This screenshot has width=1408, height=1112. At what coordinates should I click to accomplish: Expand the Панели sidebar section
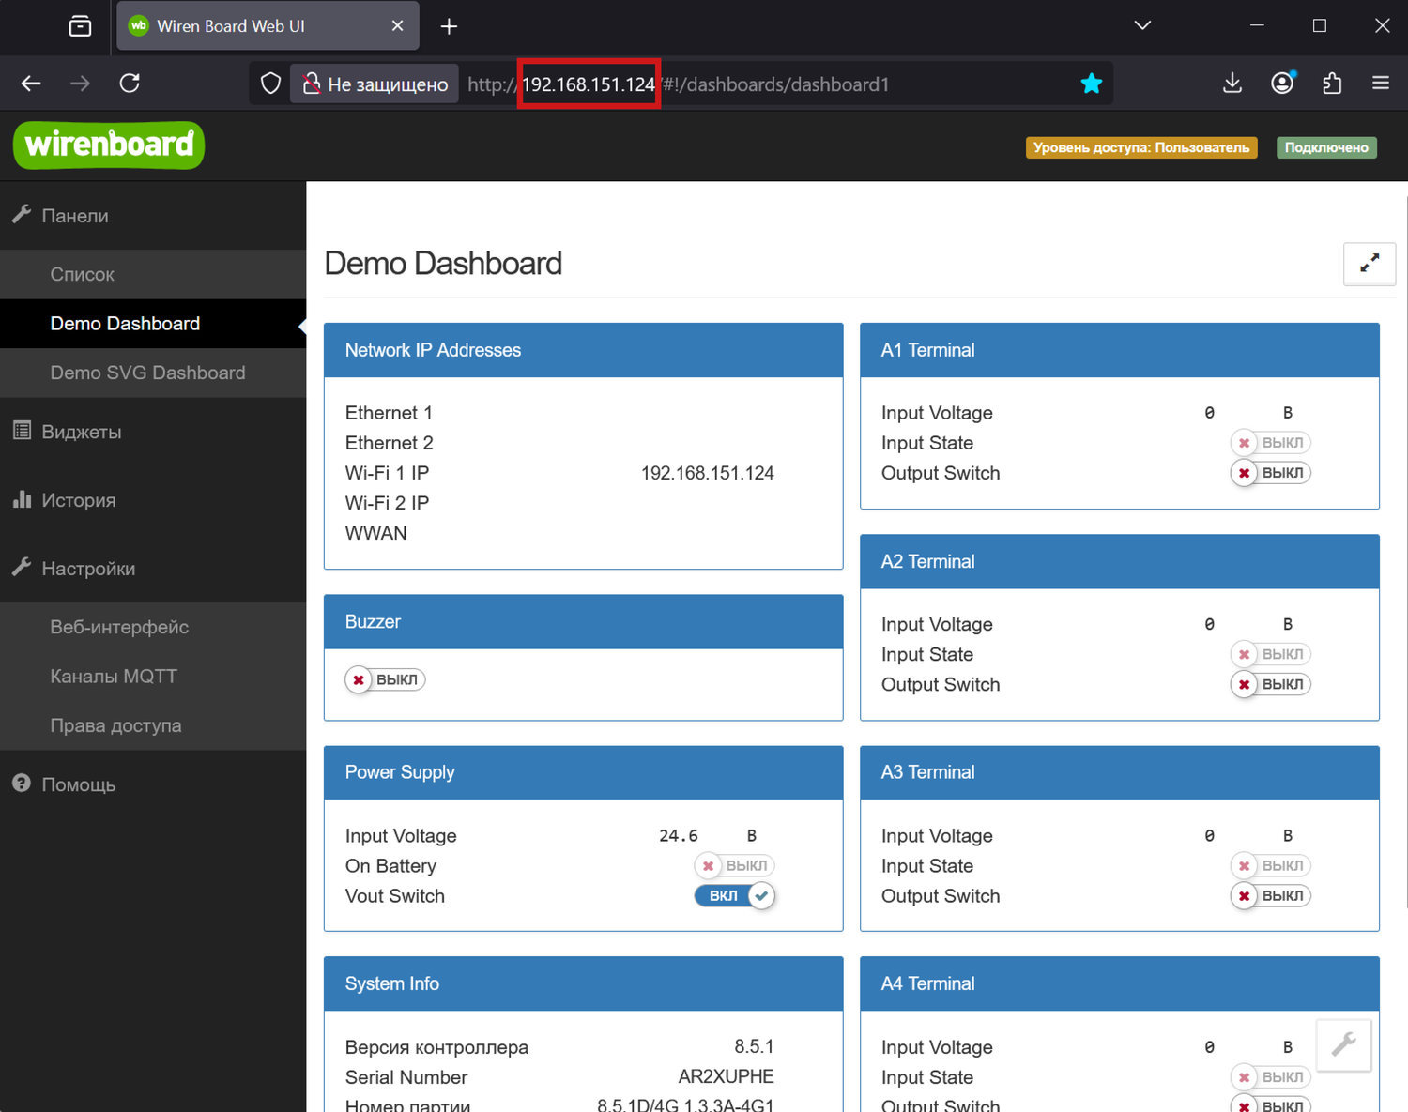[75, 216]
